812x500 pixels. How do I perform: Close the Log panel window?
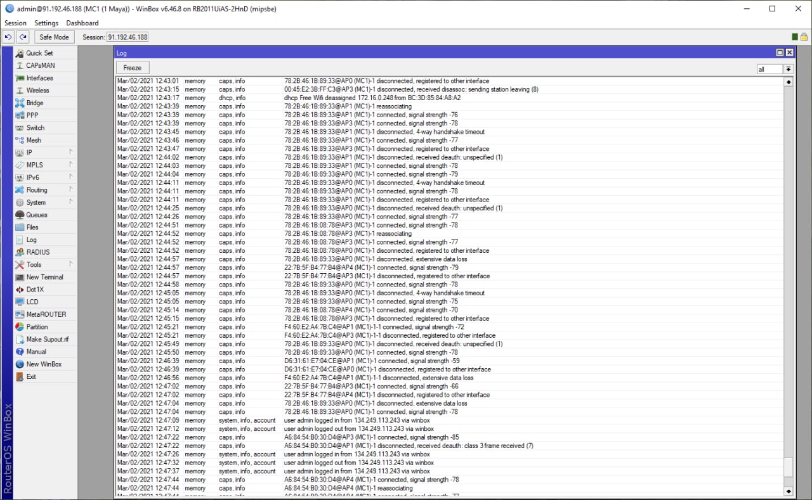click(x=789, y=53)
